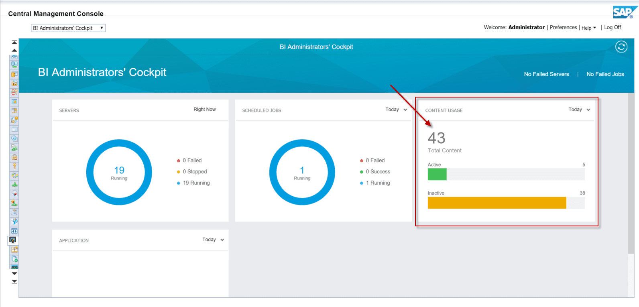Open the clipboard list icon
This screenshot has height=307, width=639.
click(x=14, y=212)
